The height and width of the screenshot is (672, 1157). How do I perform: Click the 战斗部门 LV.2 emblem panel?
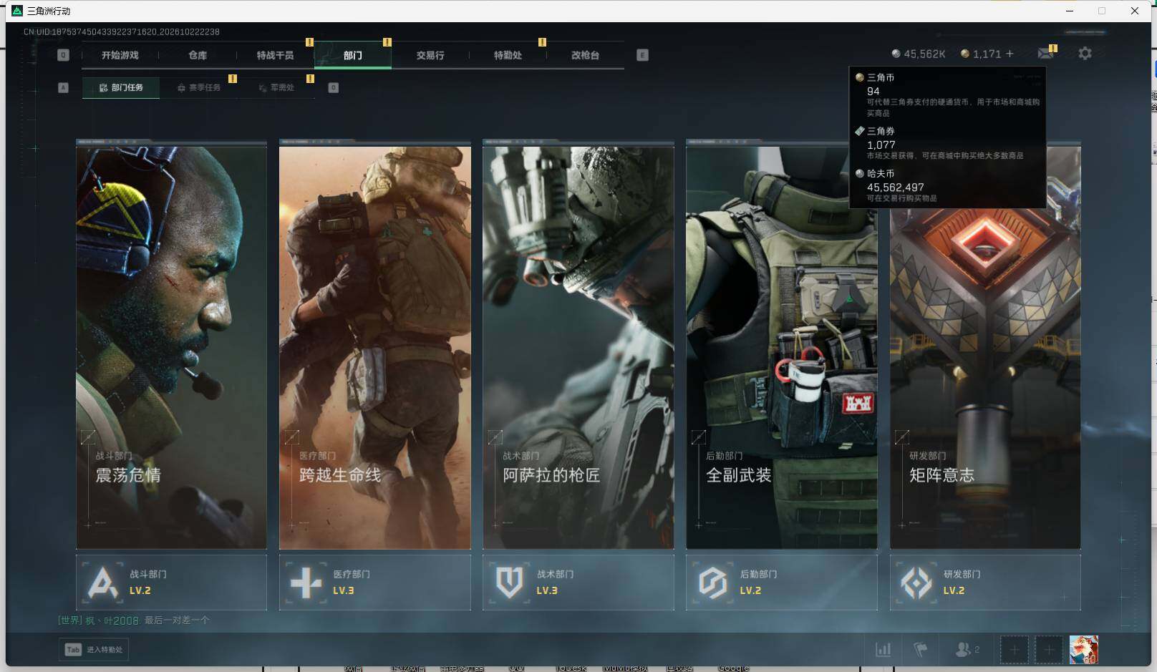[171, 583]
